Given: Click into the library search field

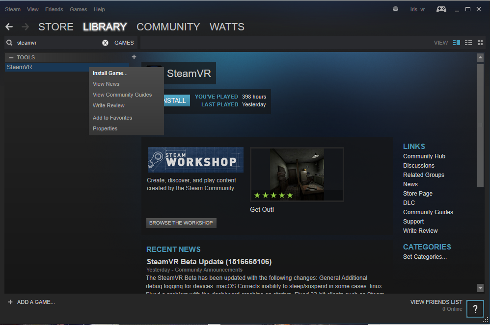Looking at the screenshot, I should pyautogui.click(x=58, y=43).
